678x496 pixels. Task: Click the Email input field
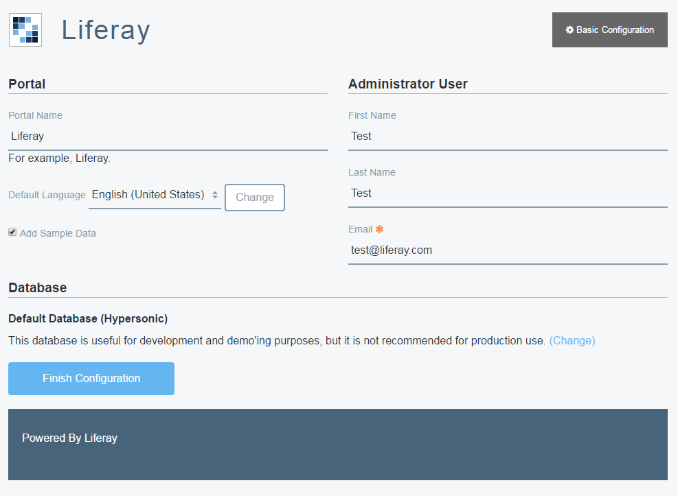coord(508,250)
